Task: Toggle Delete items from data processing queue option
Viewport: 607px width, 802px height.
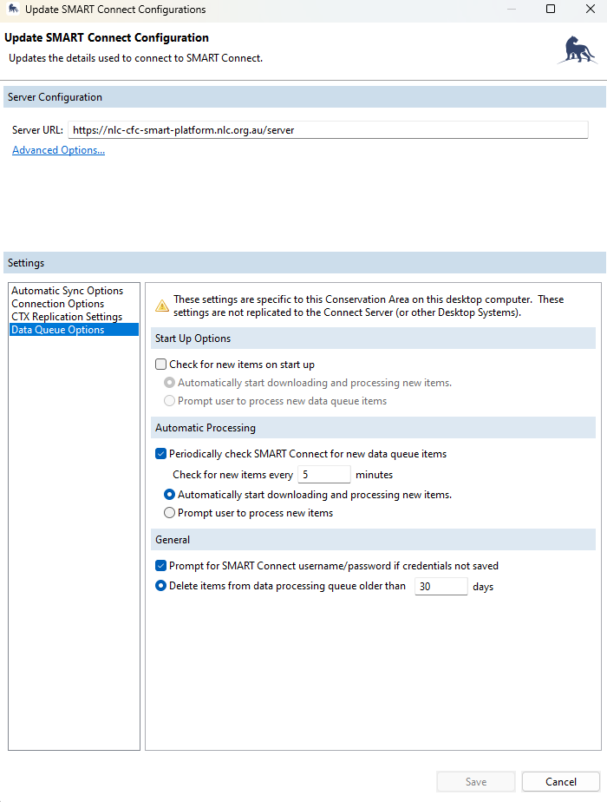Action: [x=160, y=586]
